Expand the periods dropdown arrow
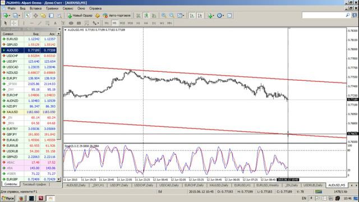This screenshot has width=359, height=202. coord(223,16)
